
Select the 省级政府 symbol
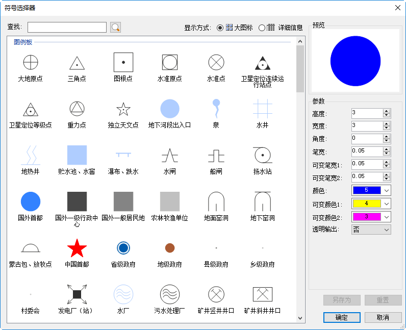tap(123, 248)
